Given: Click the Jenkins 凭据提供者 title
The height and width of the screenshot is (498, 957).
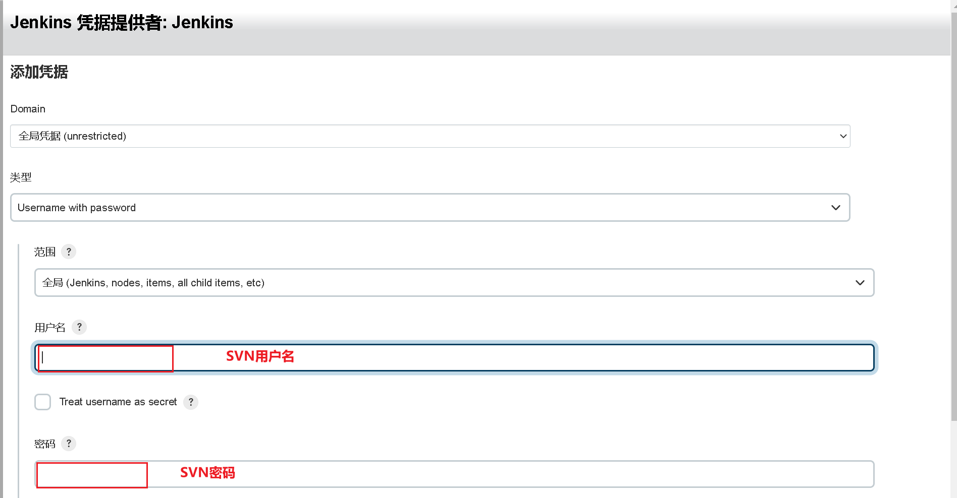Looking at the screenshot, I should click(122, 22).
